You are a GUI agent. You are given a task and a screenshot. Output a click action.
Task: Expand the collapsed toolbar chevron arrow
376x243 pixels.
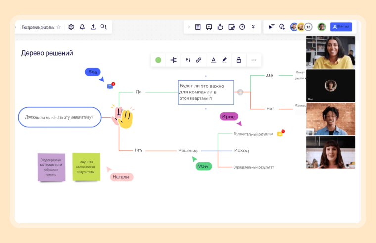pos(189,27)
